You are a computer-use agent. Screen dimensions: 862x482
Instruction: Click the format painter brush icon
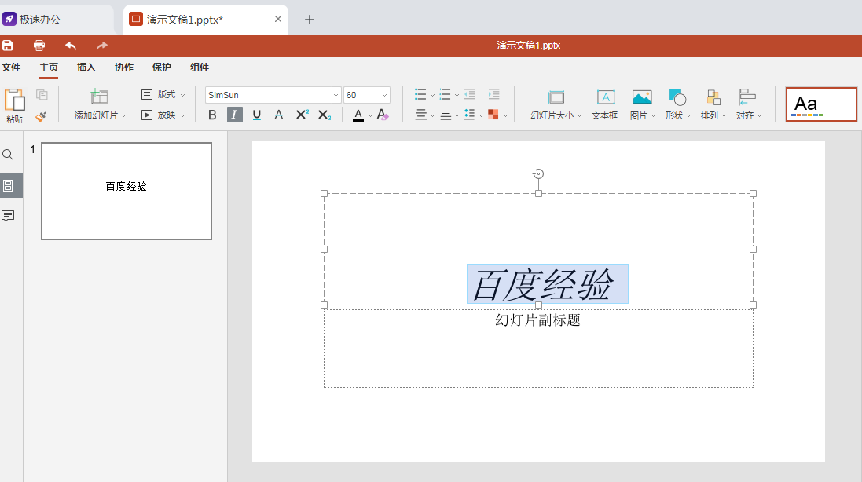(41, 116)
